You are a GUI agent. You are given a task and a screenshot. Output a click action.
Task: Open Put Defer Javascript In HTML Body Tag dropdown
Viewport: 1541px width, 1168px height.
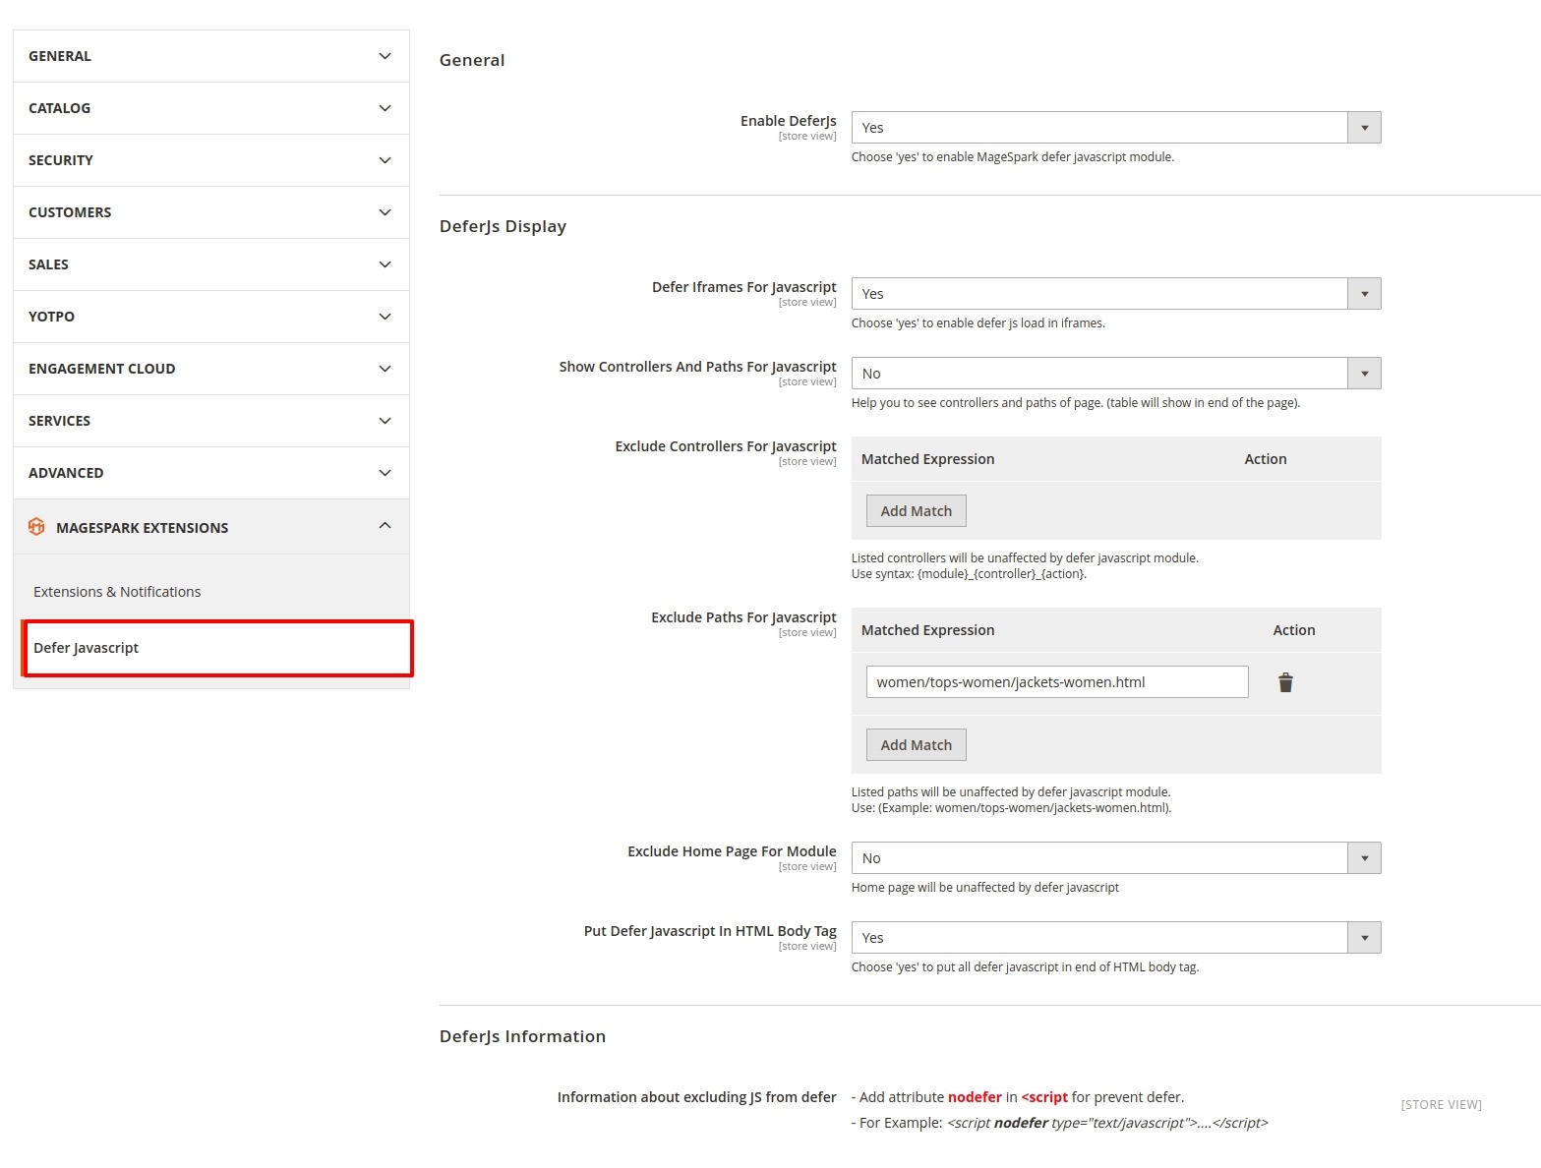coord(1116,938)
